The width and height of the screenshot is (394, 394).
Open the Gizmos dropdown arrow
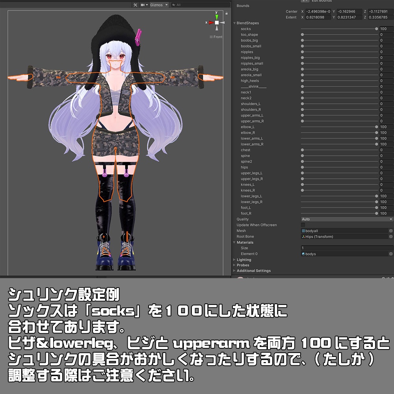166,5
